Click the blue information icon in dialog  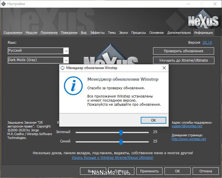(x=73, y=86)
